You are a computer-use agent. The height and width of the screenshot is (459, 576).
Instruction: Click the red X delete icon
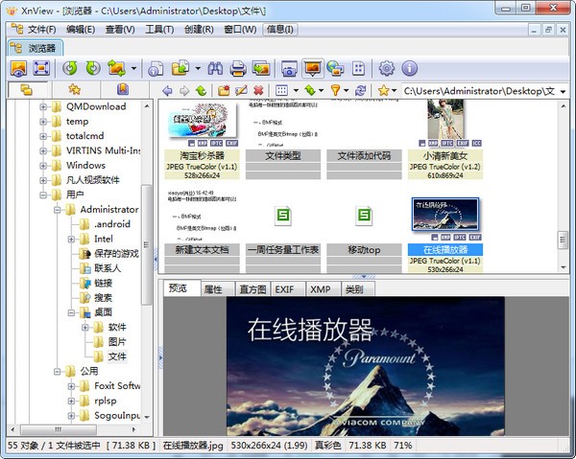coord(258,90)
